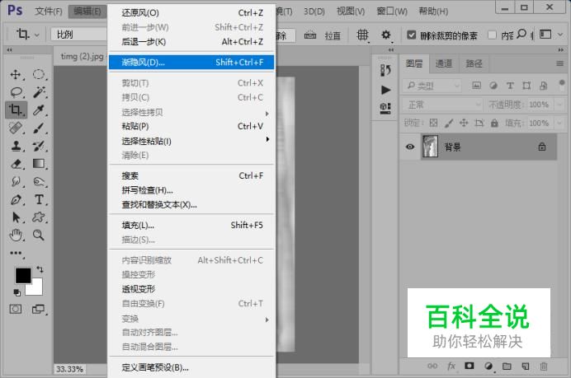Swap foreground and background colors
This screenshot has height=378, width=571.
pyautogui.click(x=40, y=269)
